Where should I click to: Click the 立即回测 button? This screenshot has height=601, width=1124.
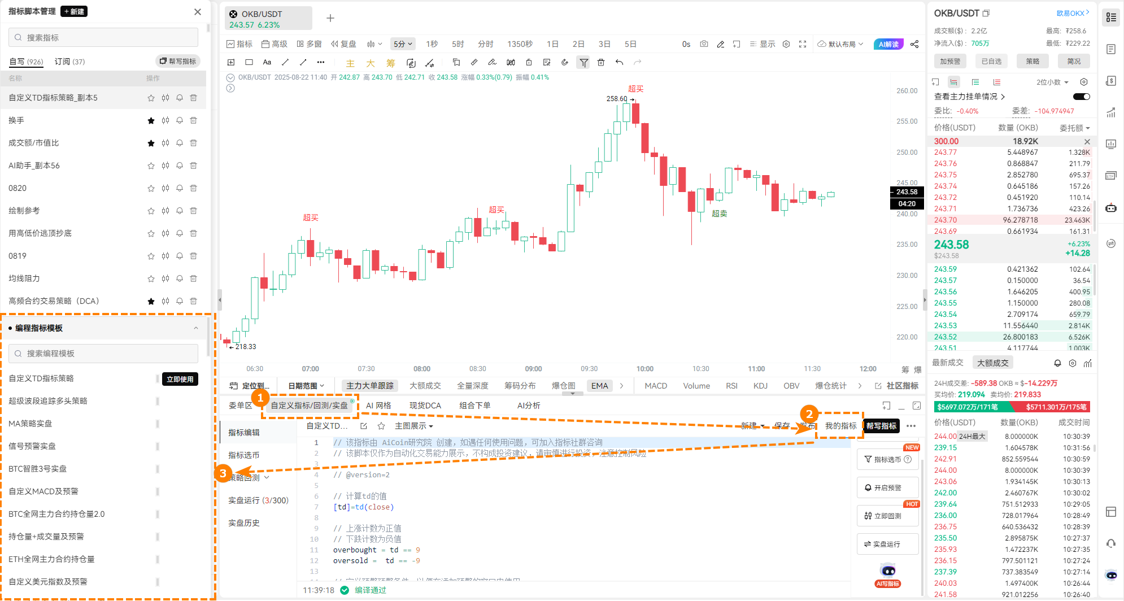tap(887, 516)
